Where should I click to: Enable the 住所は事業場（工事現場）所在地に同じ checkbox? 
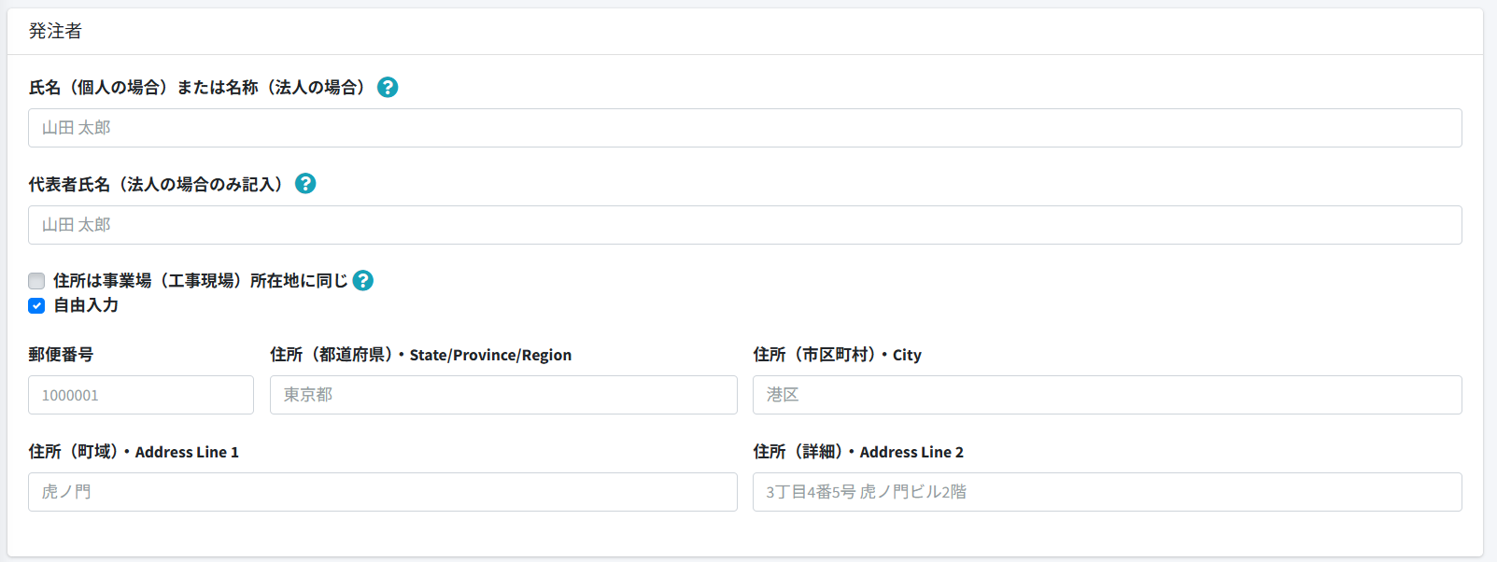coord(36,281)
